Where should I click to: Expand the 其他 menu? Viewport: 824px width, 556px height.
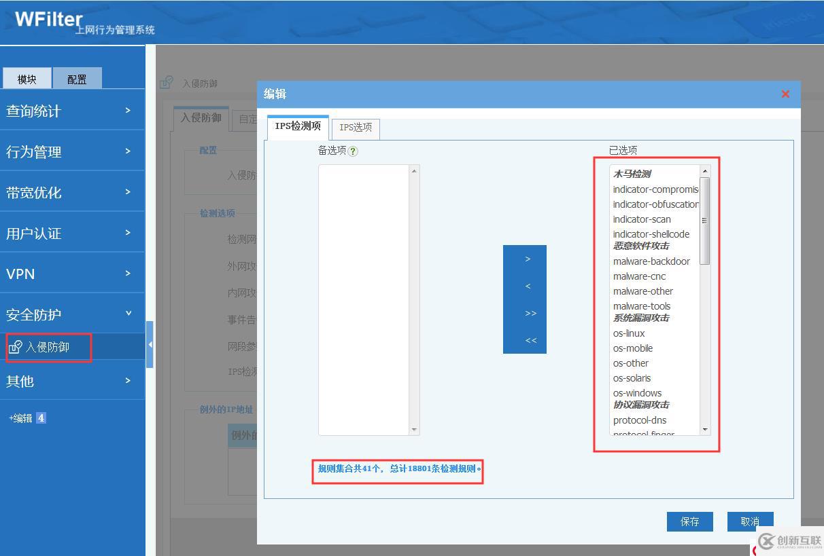pos(72,381)
